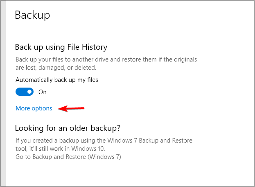255x187 pixels.
Task: Select the Backup page title
Action: 32,15
